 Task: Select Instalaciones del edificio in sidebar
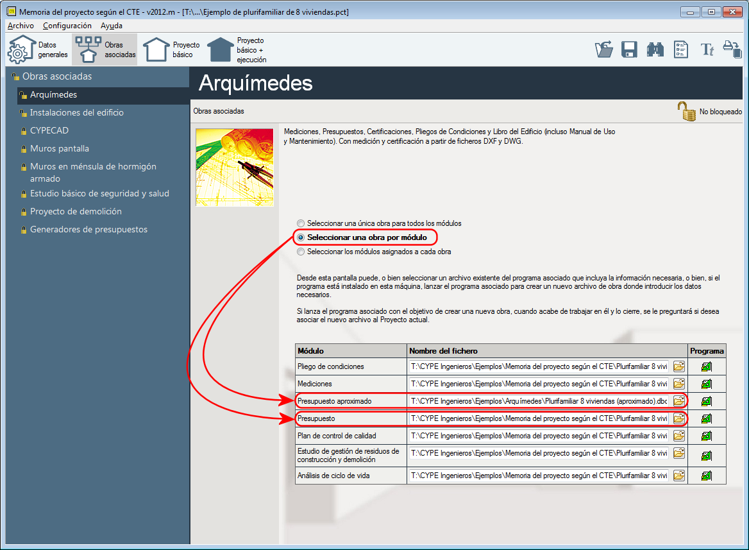(76, 113)
